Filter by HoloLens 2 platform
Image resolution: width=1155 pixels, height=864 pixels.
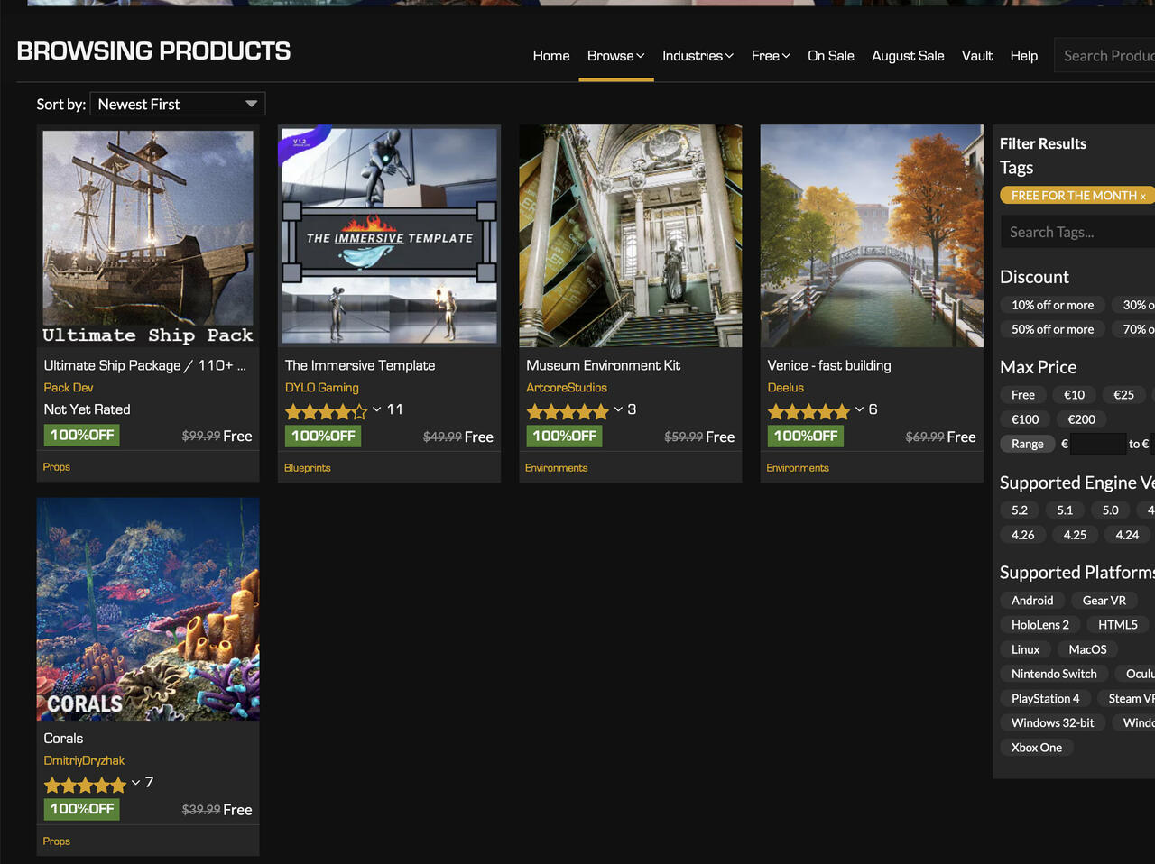point(1039,624)
